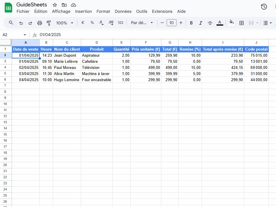Screen dimensions: 276x207
Task: Click the cell with Télévision
Action: [x=97, y=67]
